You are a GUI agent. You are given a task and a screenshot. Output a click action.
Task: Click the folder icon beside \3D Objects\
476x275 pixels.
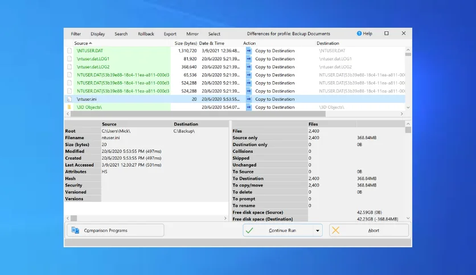[x=69, y=107]
